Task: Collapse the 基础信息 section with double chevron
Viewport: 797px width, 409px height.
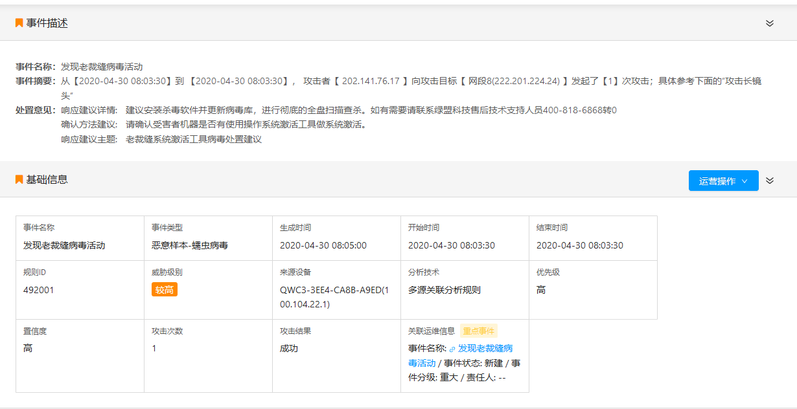Action: click(x=770, y=181)
